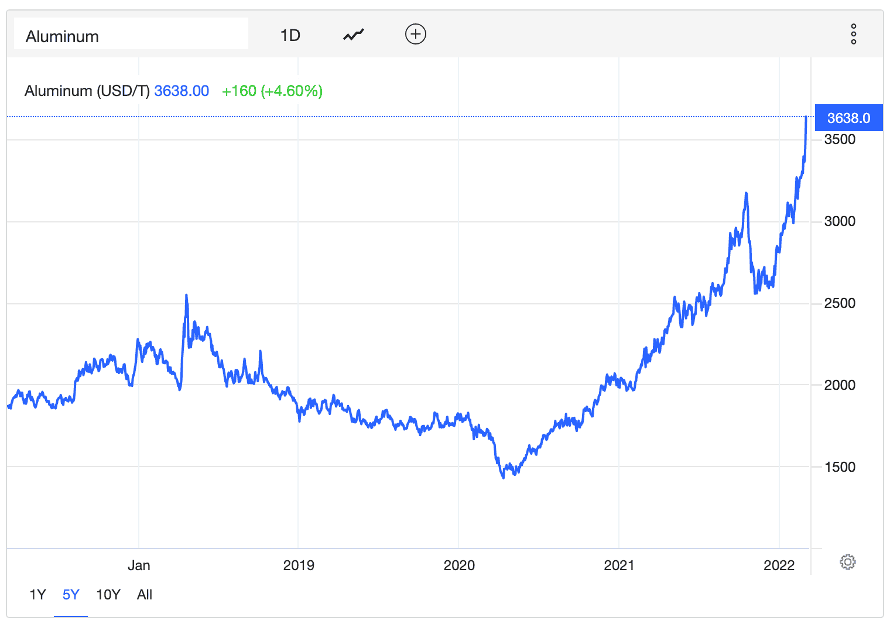
Task: Click the 3638.00 price value in legend
Action: [182, 91]
